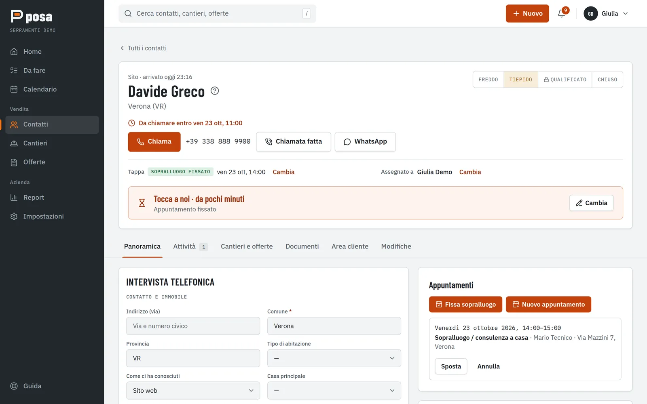The width and height of the screenshot is (647, 404).
Task: Go back to Tutti i contatti
Action: pos(143,48)
